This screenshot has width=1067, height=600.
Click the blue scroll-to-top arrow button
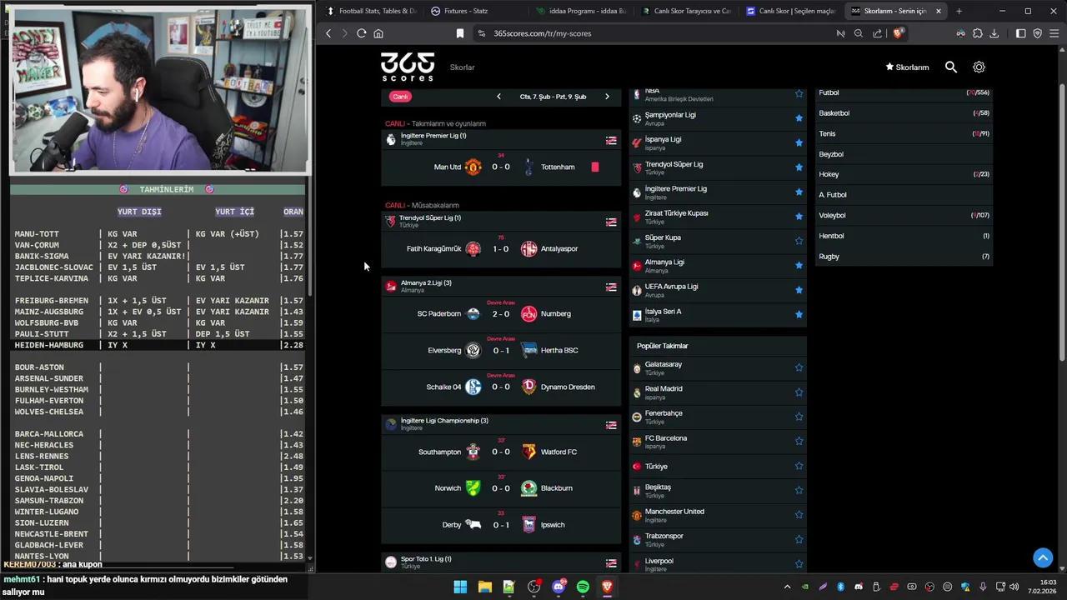pyautogui.click(x=1043, y=557)
